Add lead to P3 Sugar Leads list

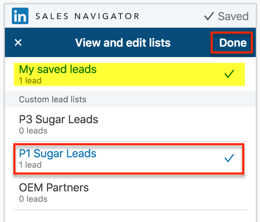[59, 120]
